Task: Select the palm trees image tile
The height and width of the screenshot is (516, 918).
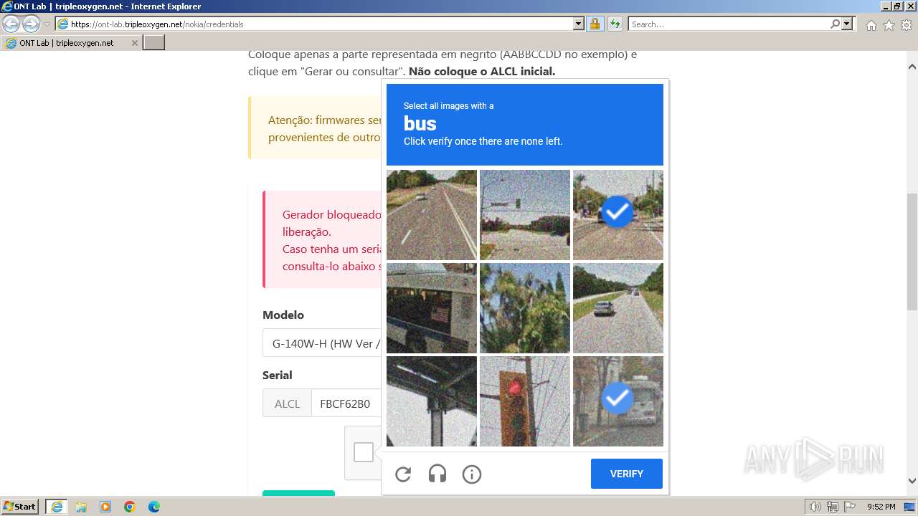Action: click(x=525, y=308)
